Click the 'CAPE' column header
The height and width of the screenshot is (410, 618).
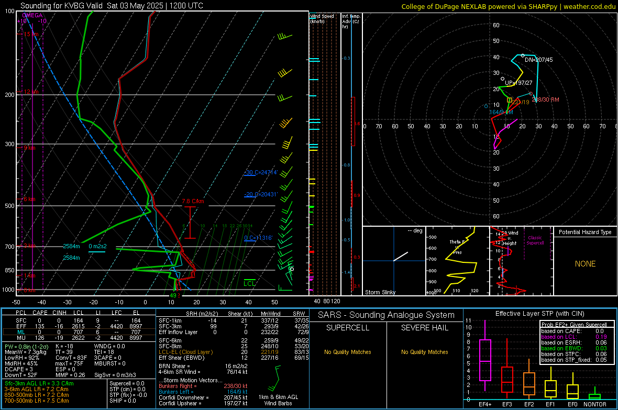click(40, 313)
